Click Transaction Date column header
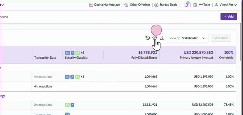 point(45,58)
